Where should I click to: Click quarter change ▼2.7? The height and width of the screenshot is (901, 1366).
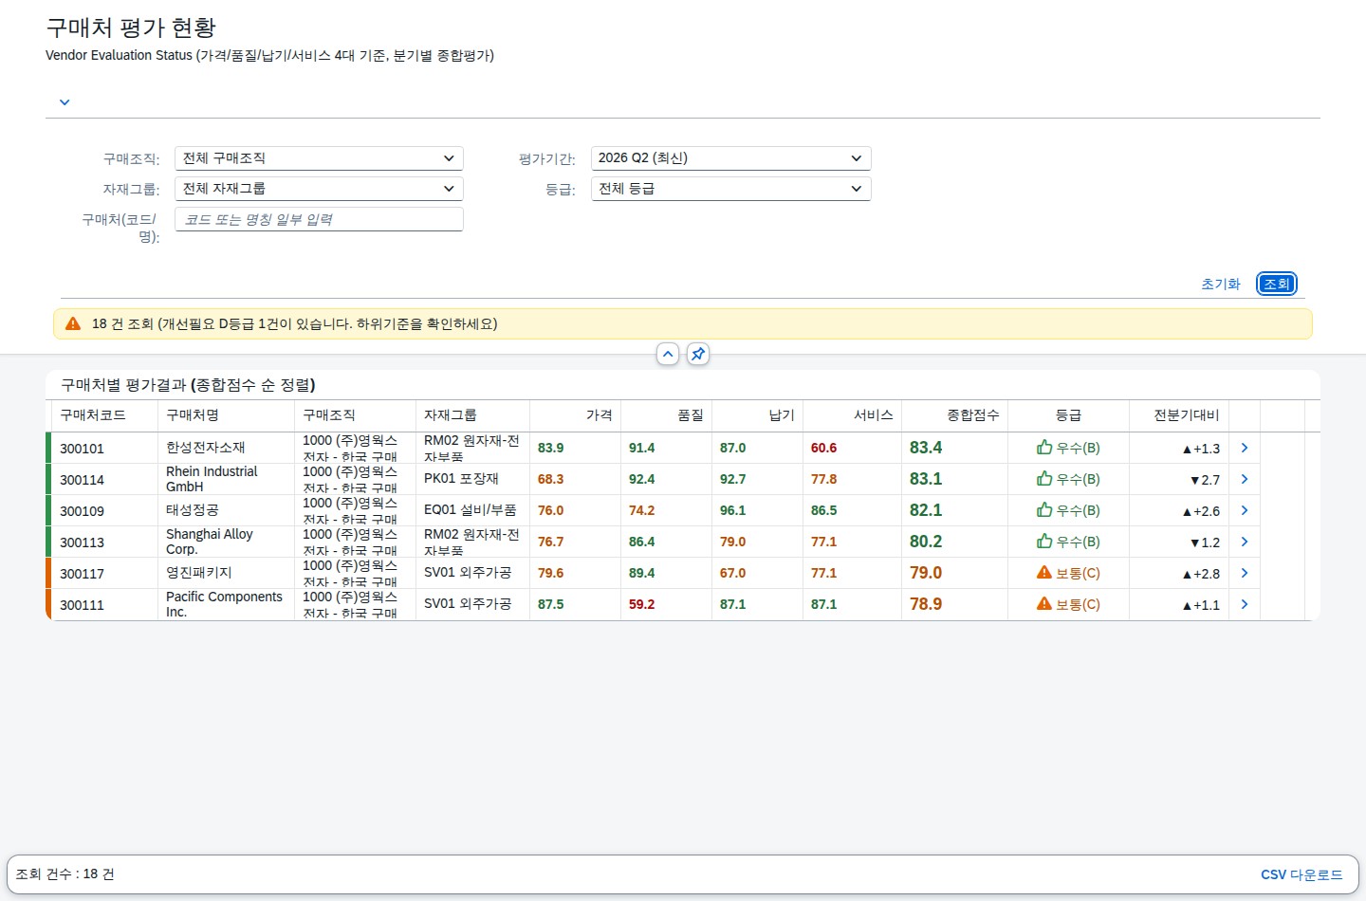[x=1205, y=480]
